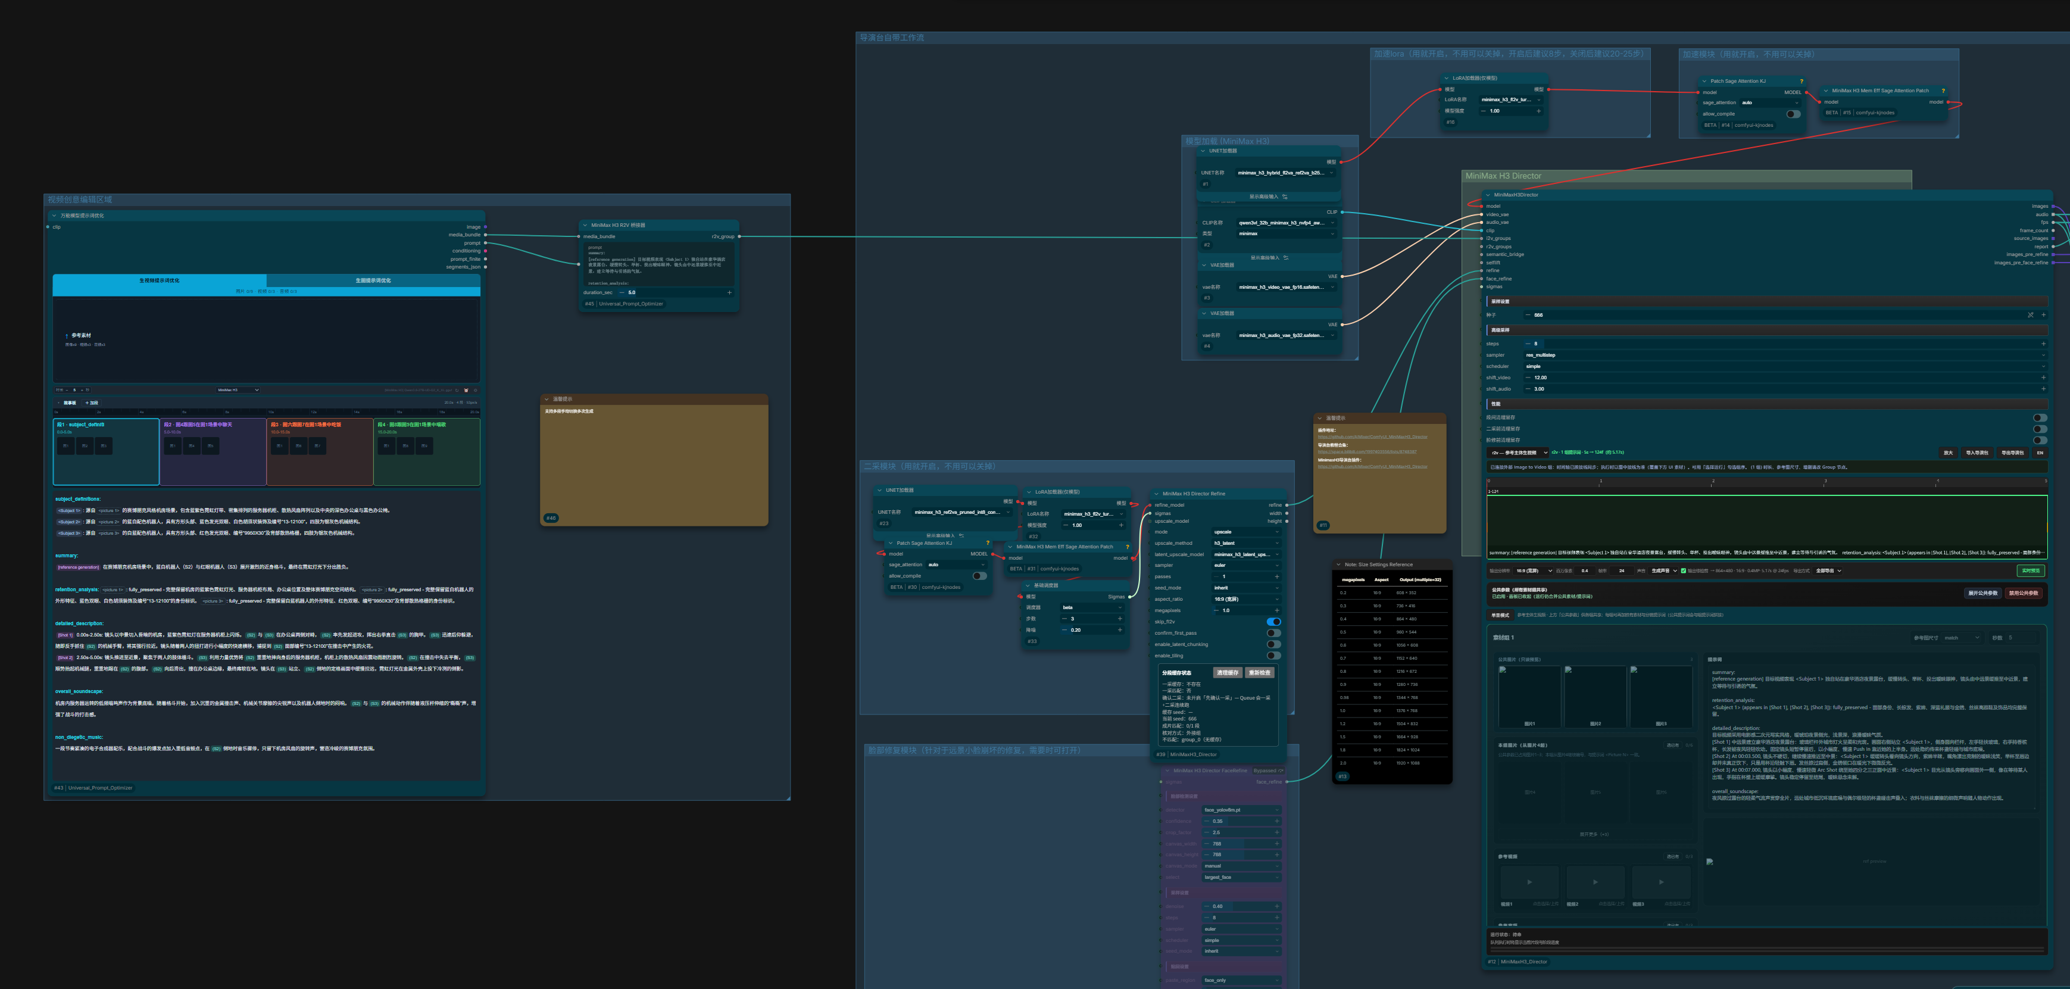Click the 重新检查 button
The image size is (2070, 989).
pos(1259,672)
